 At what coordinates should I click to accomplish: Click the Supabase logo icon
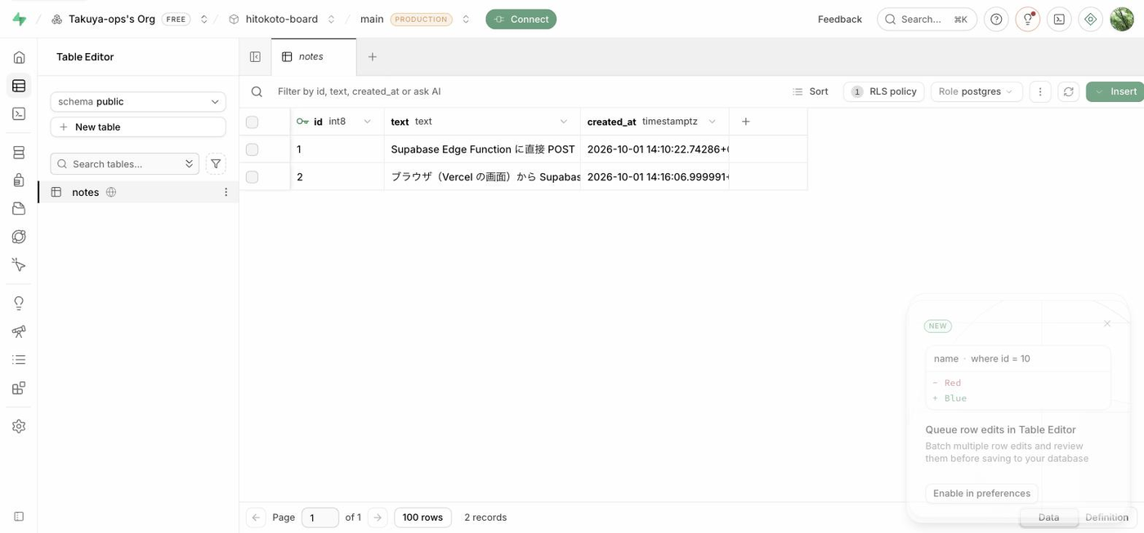click(19, 19)
